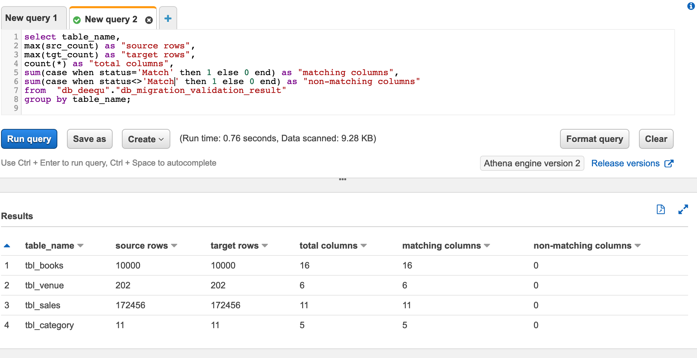The image size is (697, 358).
Task: Open the Release versions link
Action: click(x=625, y=164)
